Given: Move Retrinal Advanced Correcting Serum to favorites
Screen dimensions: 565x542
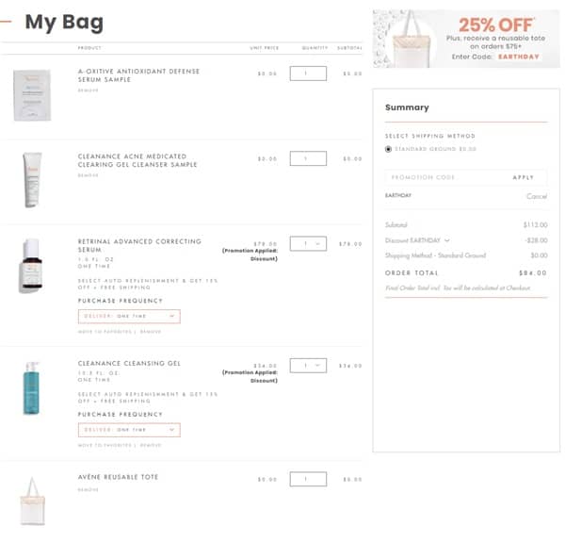Looking at the screenshot, I should coord(105,332).
